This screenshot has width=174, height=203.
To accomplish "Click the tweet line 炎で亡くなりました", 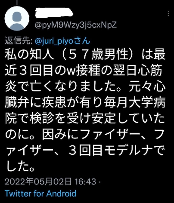I will 85,87.
